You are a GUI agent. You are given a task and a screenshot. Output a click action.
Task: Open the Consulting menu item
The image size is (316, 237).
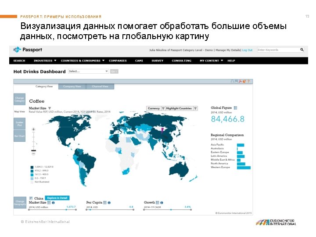pyautogui.click(x=182, y=61)
